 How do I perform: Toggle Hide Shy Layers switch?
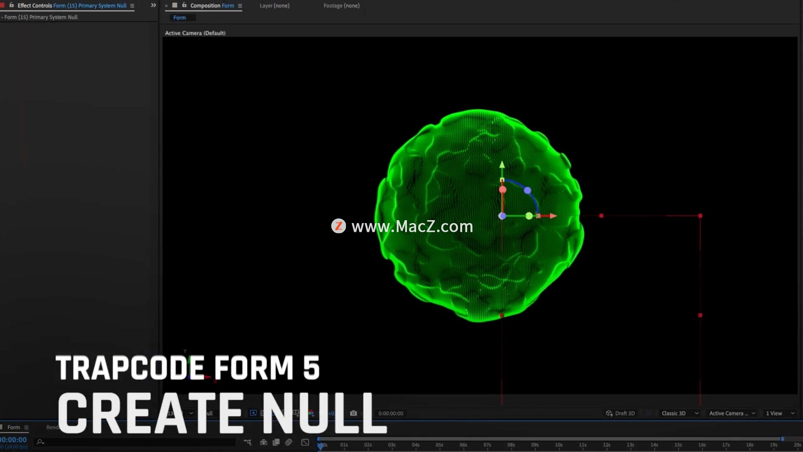pyautogui.click(x=263, y=442)
